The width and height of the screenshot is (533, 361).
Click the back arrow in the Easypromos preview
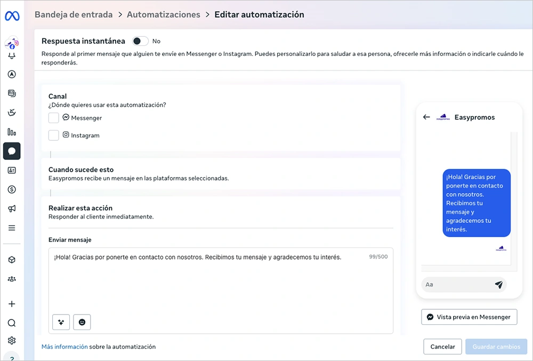pos(426,117)
